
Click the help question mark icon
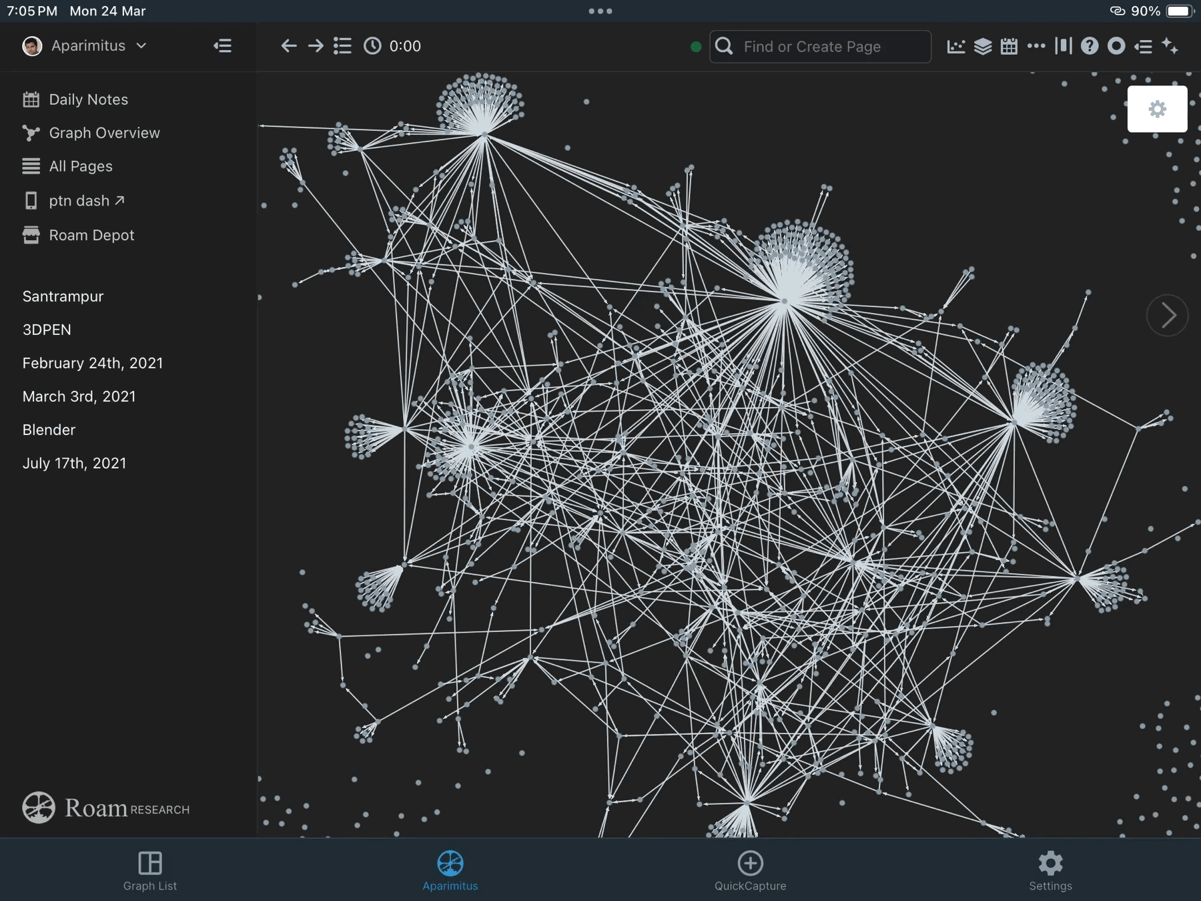pos(1090,46)
